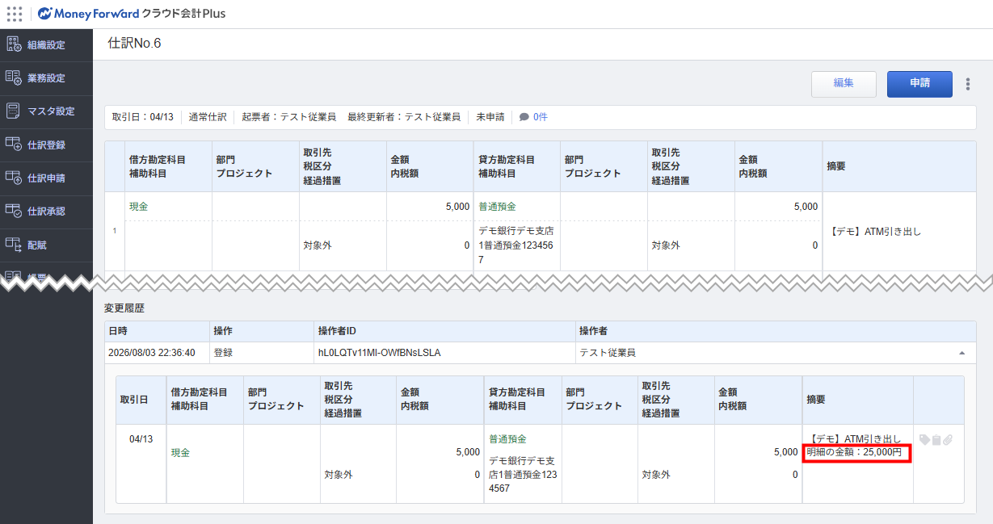Click the テスト従業員 operator cell in history
The height and width of the screenshot is (524, 993).
point(608,353)
